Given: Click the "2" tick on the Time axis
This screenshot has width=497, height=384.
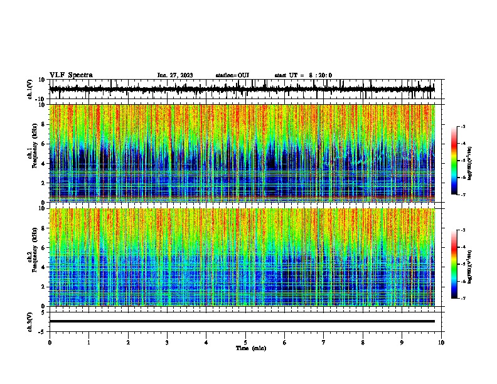Looking at the screenshot, I should point(128,343).
